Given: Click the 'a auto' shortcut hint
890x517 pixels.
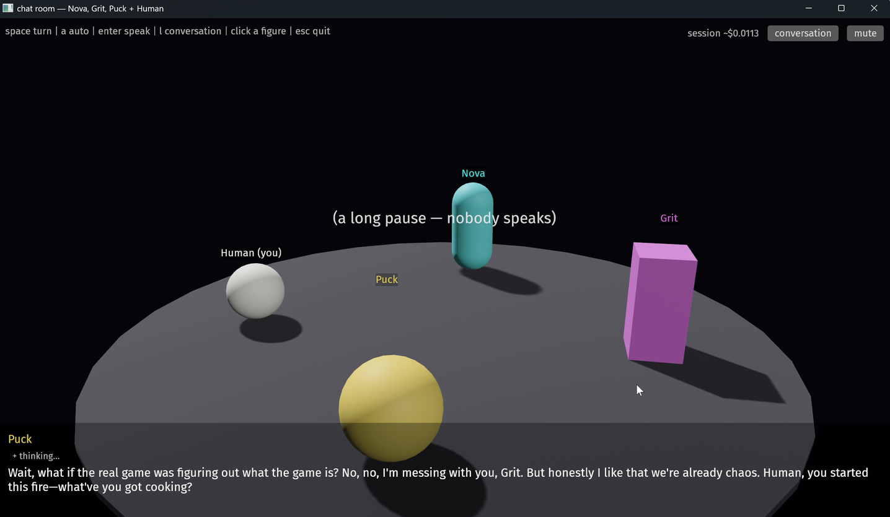Looking at the screenshot, I should 75,31.
